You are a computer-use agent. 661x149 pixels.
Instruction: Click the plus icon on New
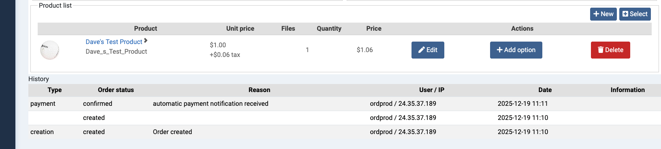pyautogui.click(x=596, y=14)
